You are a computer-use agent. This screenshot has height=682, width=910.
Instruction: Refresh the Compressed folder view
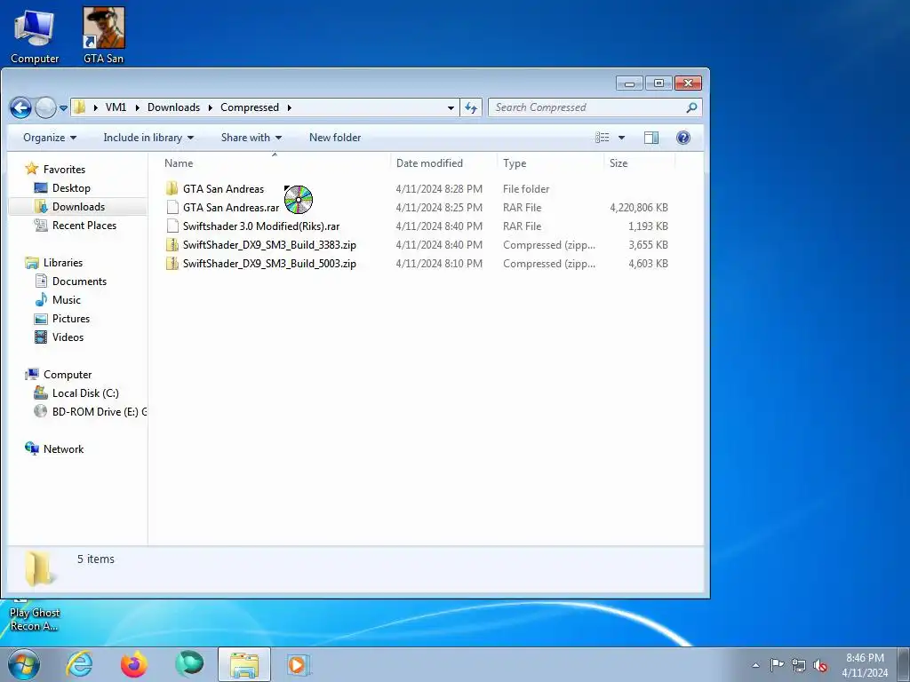(471, 107)
